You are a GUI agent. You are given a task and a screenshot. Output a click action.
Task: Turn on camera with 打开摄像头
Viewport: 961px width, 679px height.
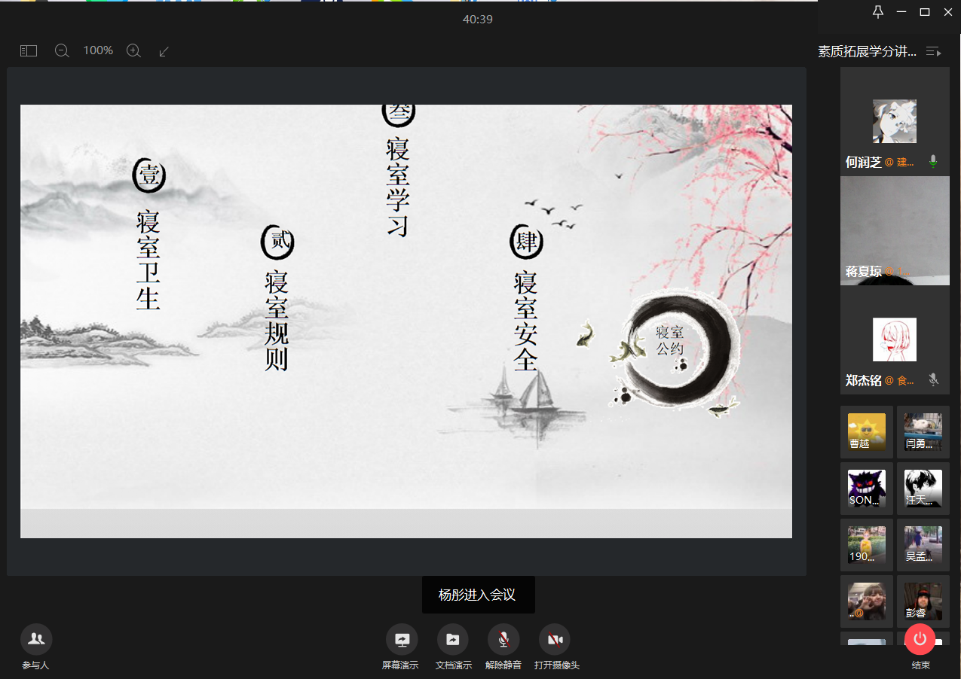555,640
